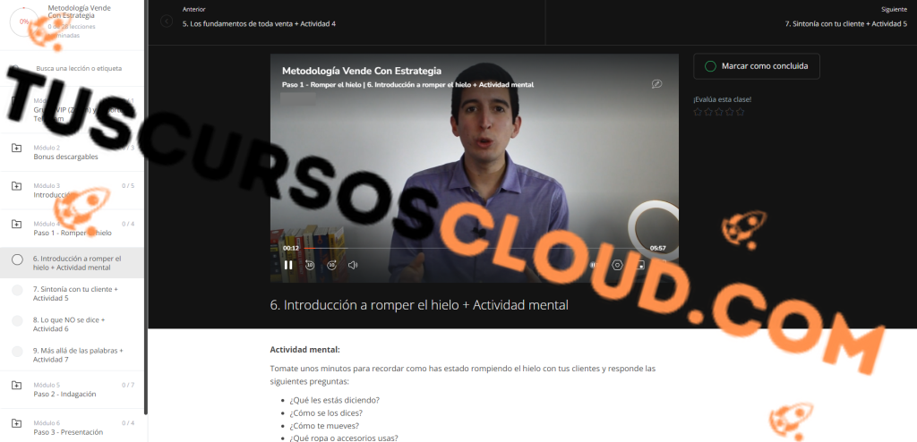Expand Módulo 6 Paso 3 - Presentación
The height and width of the screenshot is (442, 917).
[x=72, y=428]
